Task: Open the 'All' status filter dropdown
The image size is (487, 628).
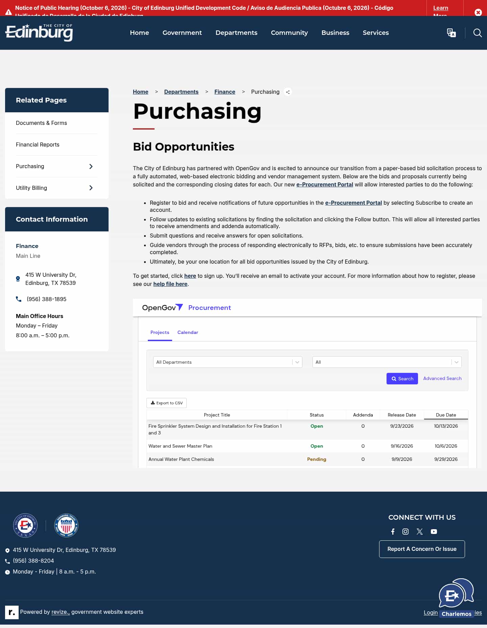Action: click(387, 362)
